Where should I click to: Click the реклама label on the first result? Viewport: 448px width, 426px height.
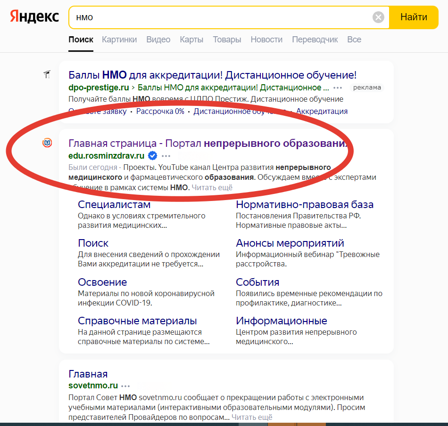(367, 88)
